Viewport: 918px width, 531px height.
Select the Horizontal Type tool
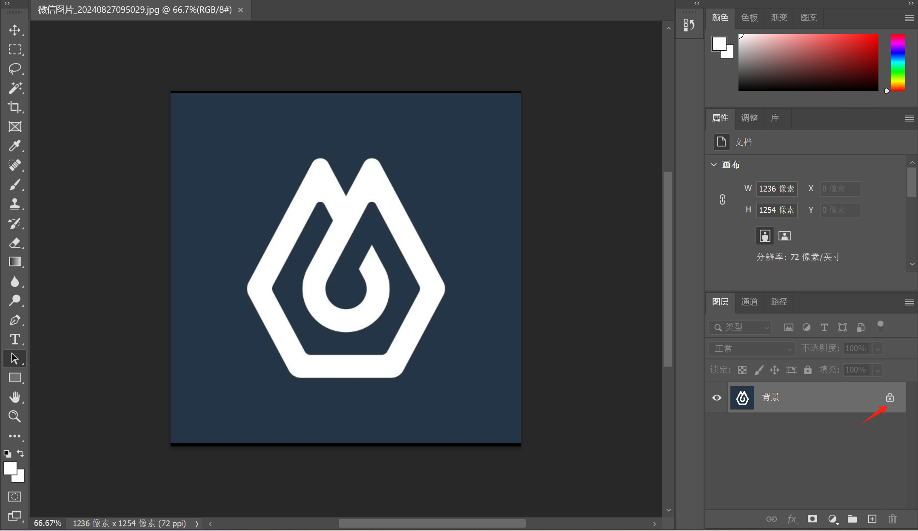tap(15, 339)
